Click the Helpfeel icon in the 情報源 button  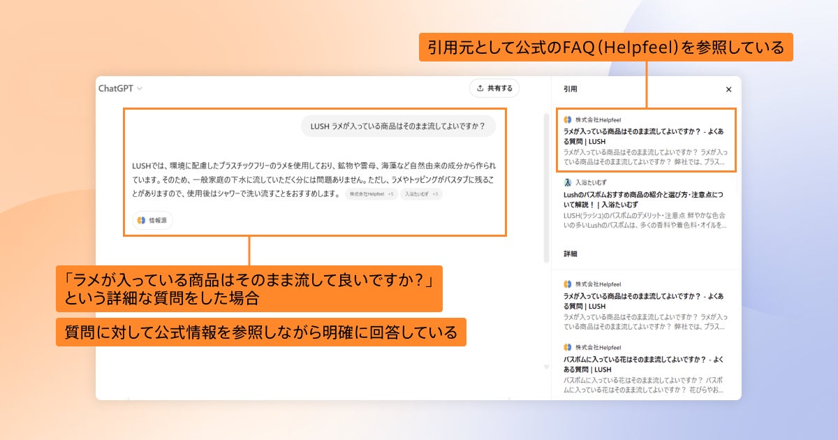[141, 220]
